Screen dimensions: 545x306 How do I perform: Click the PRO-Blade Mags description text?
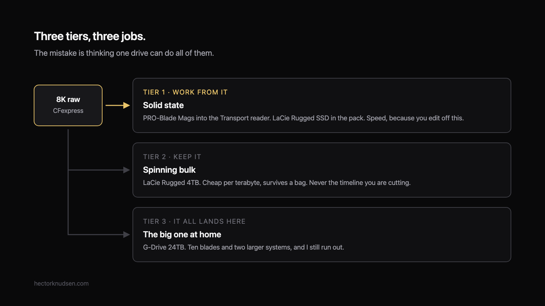(x=303, y=118)
